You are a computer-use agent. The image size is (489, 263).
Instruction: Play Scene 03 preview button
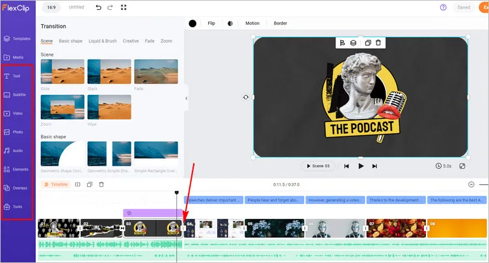click(x=318, y=166)
